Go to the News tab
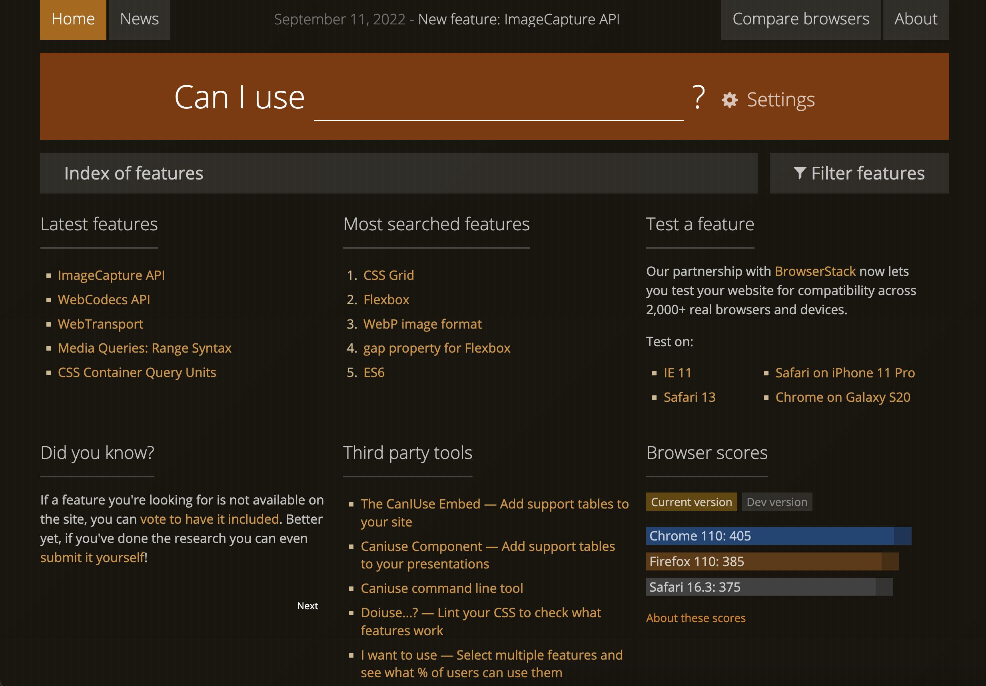This screenshot has height=686, width=986. pyautogui.click(x=139, y=19)
